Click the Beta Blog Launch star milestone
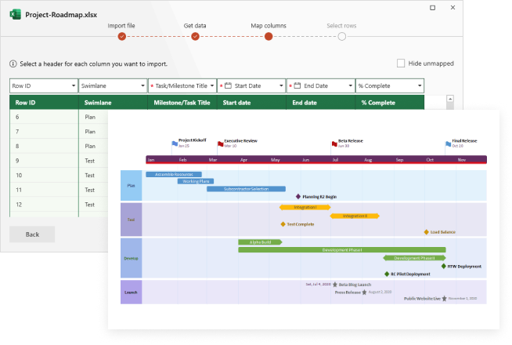The image size is (512, 345). 334,285
